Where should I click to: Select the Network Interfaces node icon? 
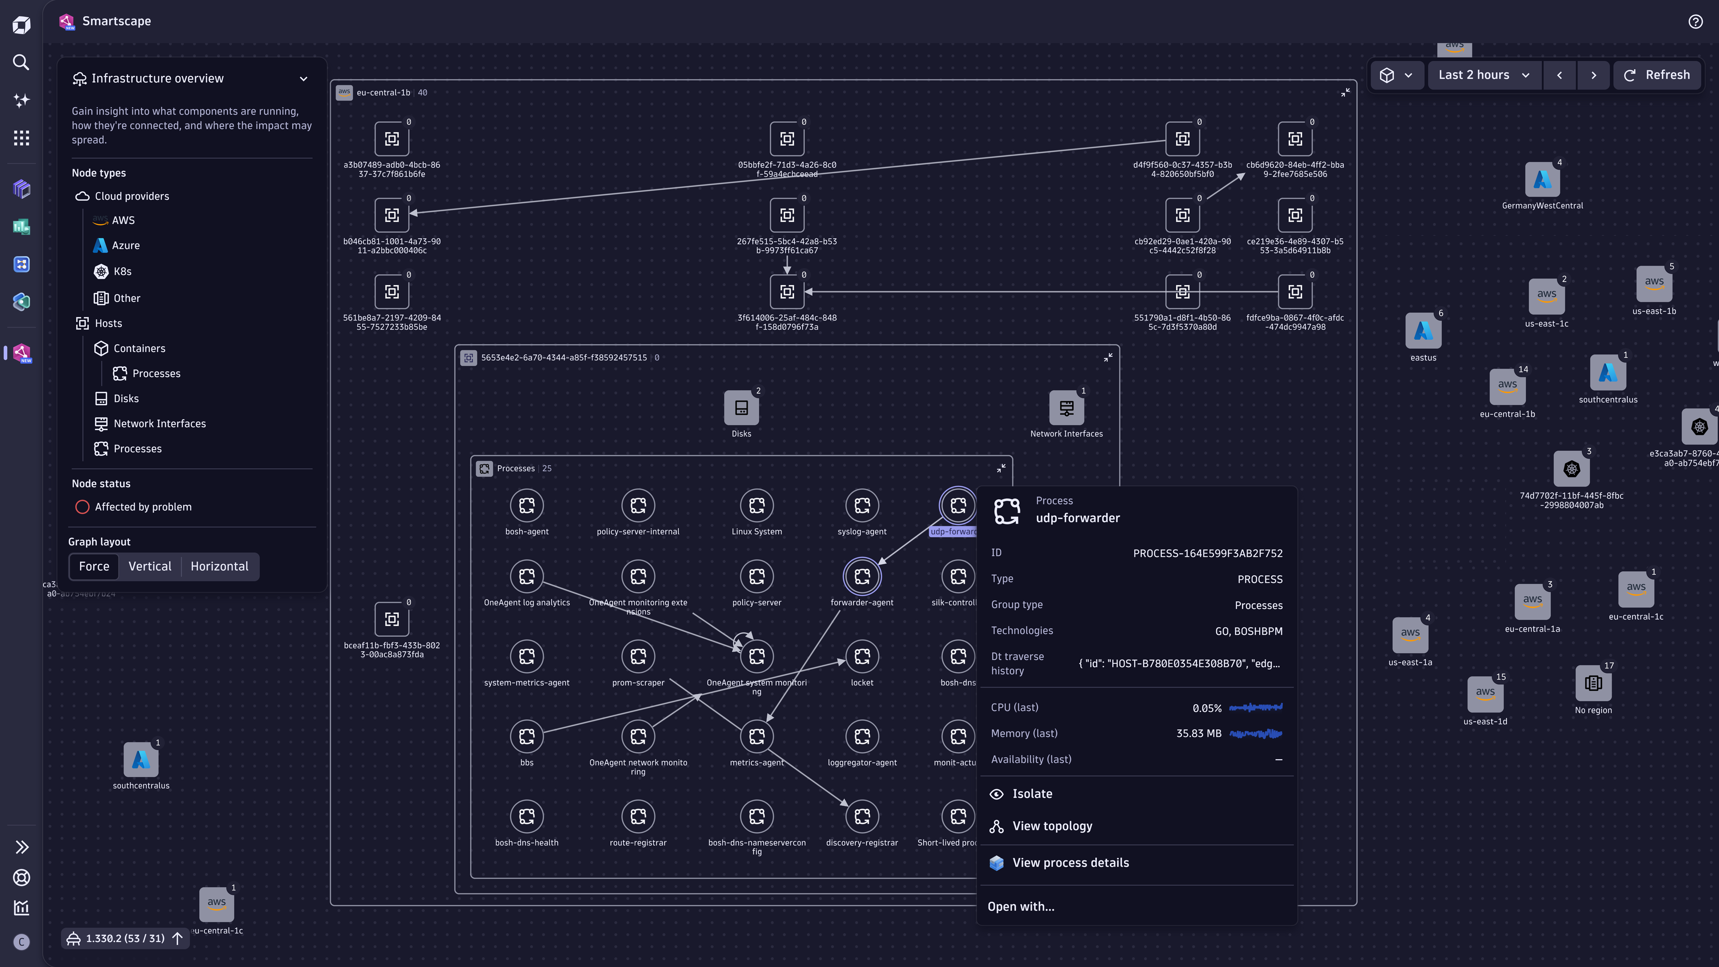1066,408
